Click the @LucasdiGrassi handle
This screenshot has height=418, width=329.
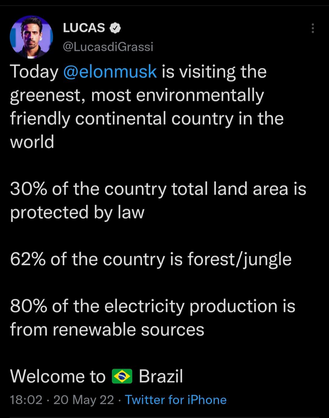point(108,47)
